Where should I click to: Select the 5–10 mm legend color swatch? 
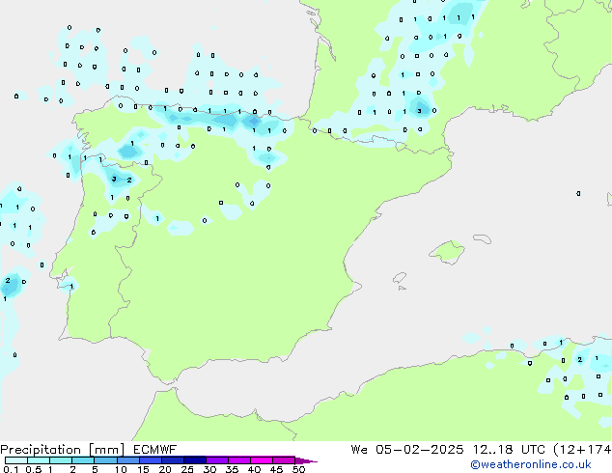(x=105, y=460)
